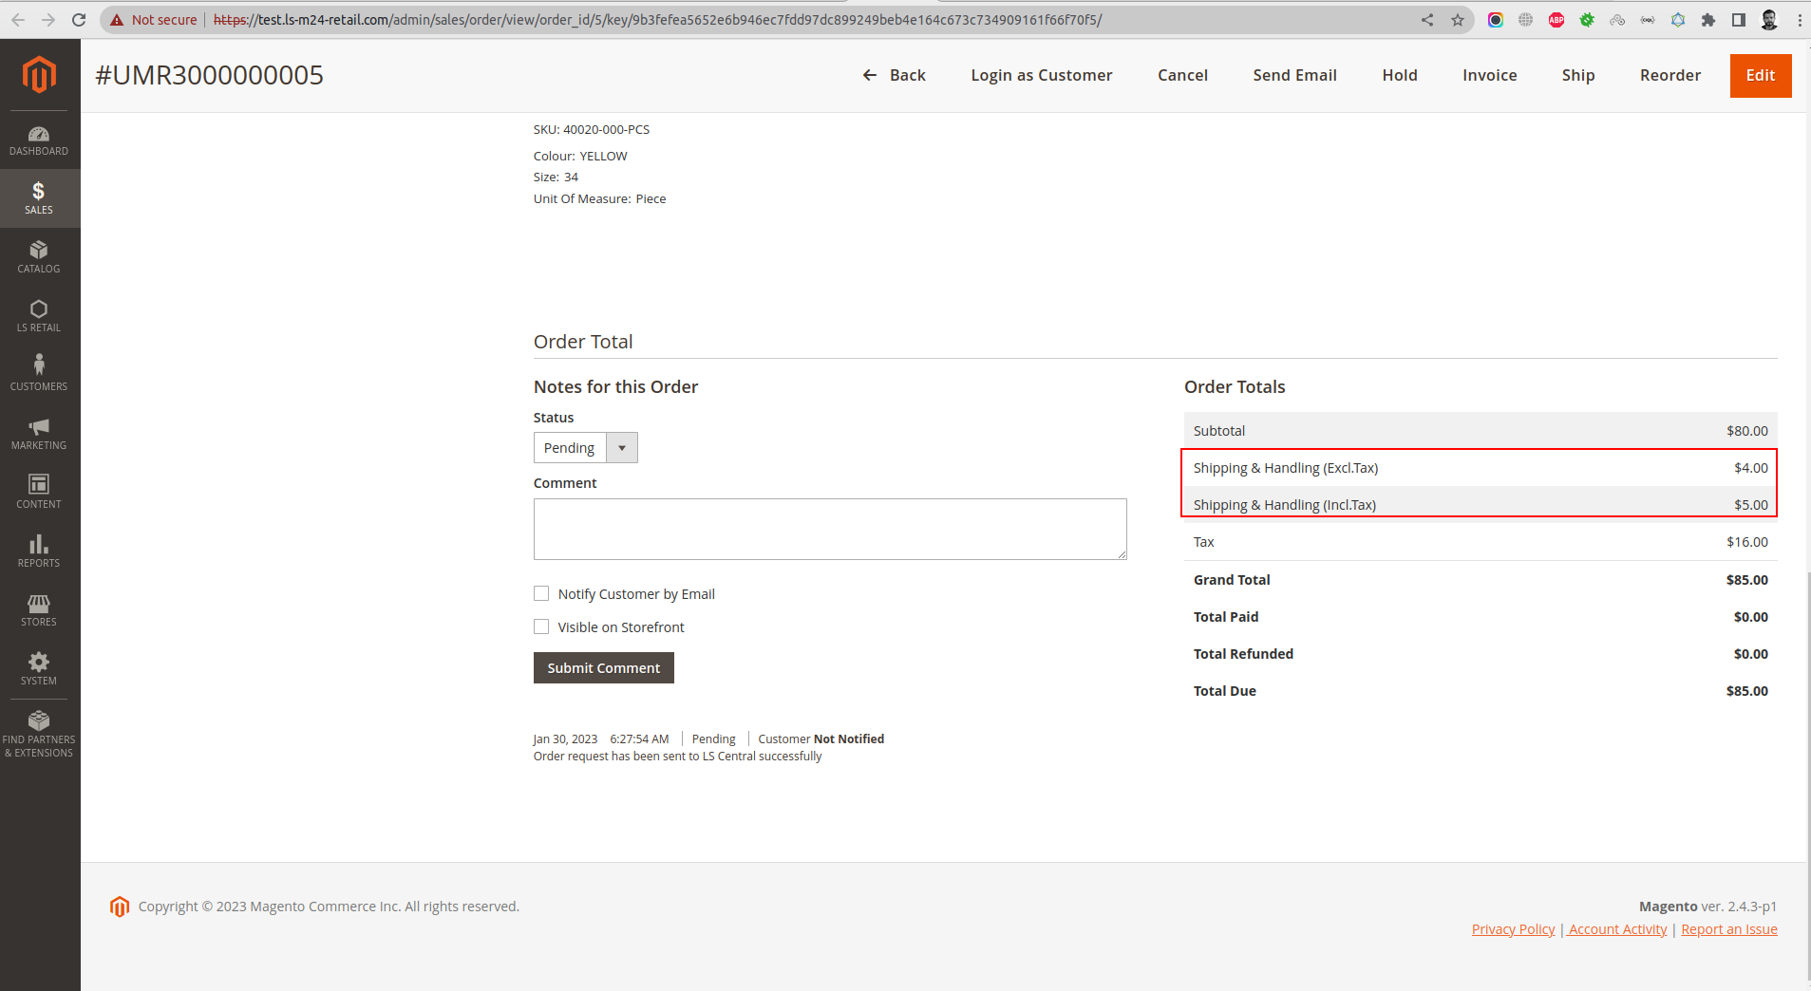Open the Catalog sidebar menu
1811x991 pixels.
(x=39, y=257)
